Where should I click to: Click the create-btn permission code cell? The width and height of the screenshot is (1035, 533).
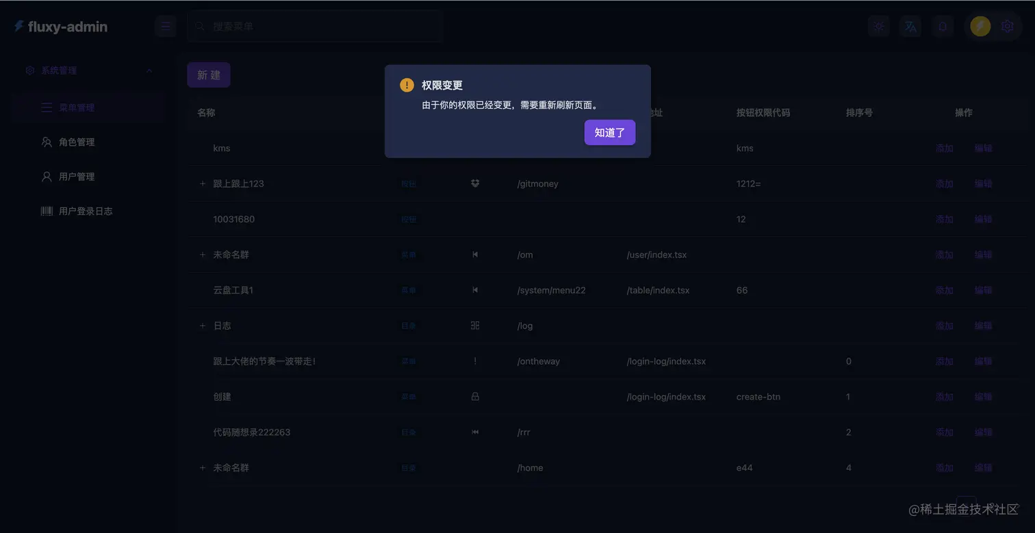tap(758, 397)
